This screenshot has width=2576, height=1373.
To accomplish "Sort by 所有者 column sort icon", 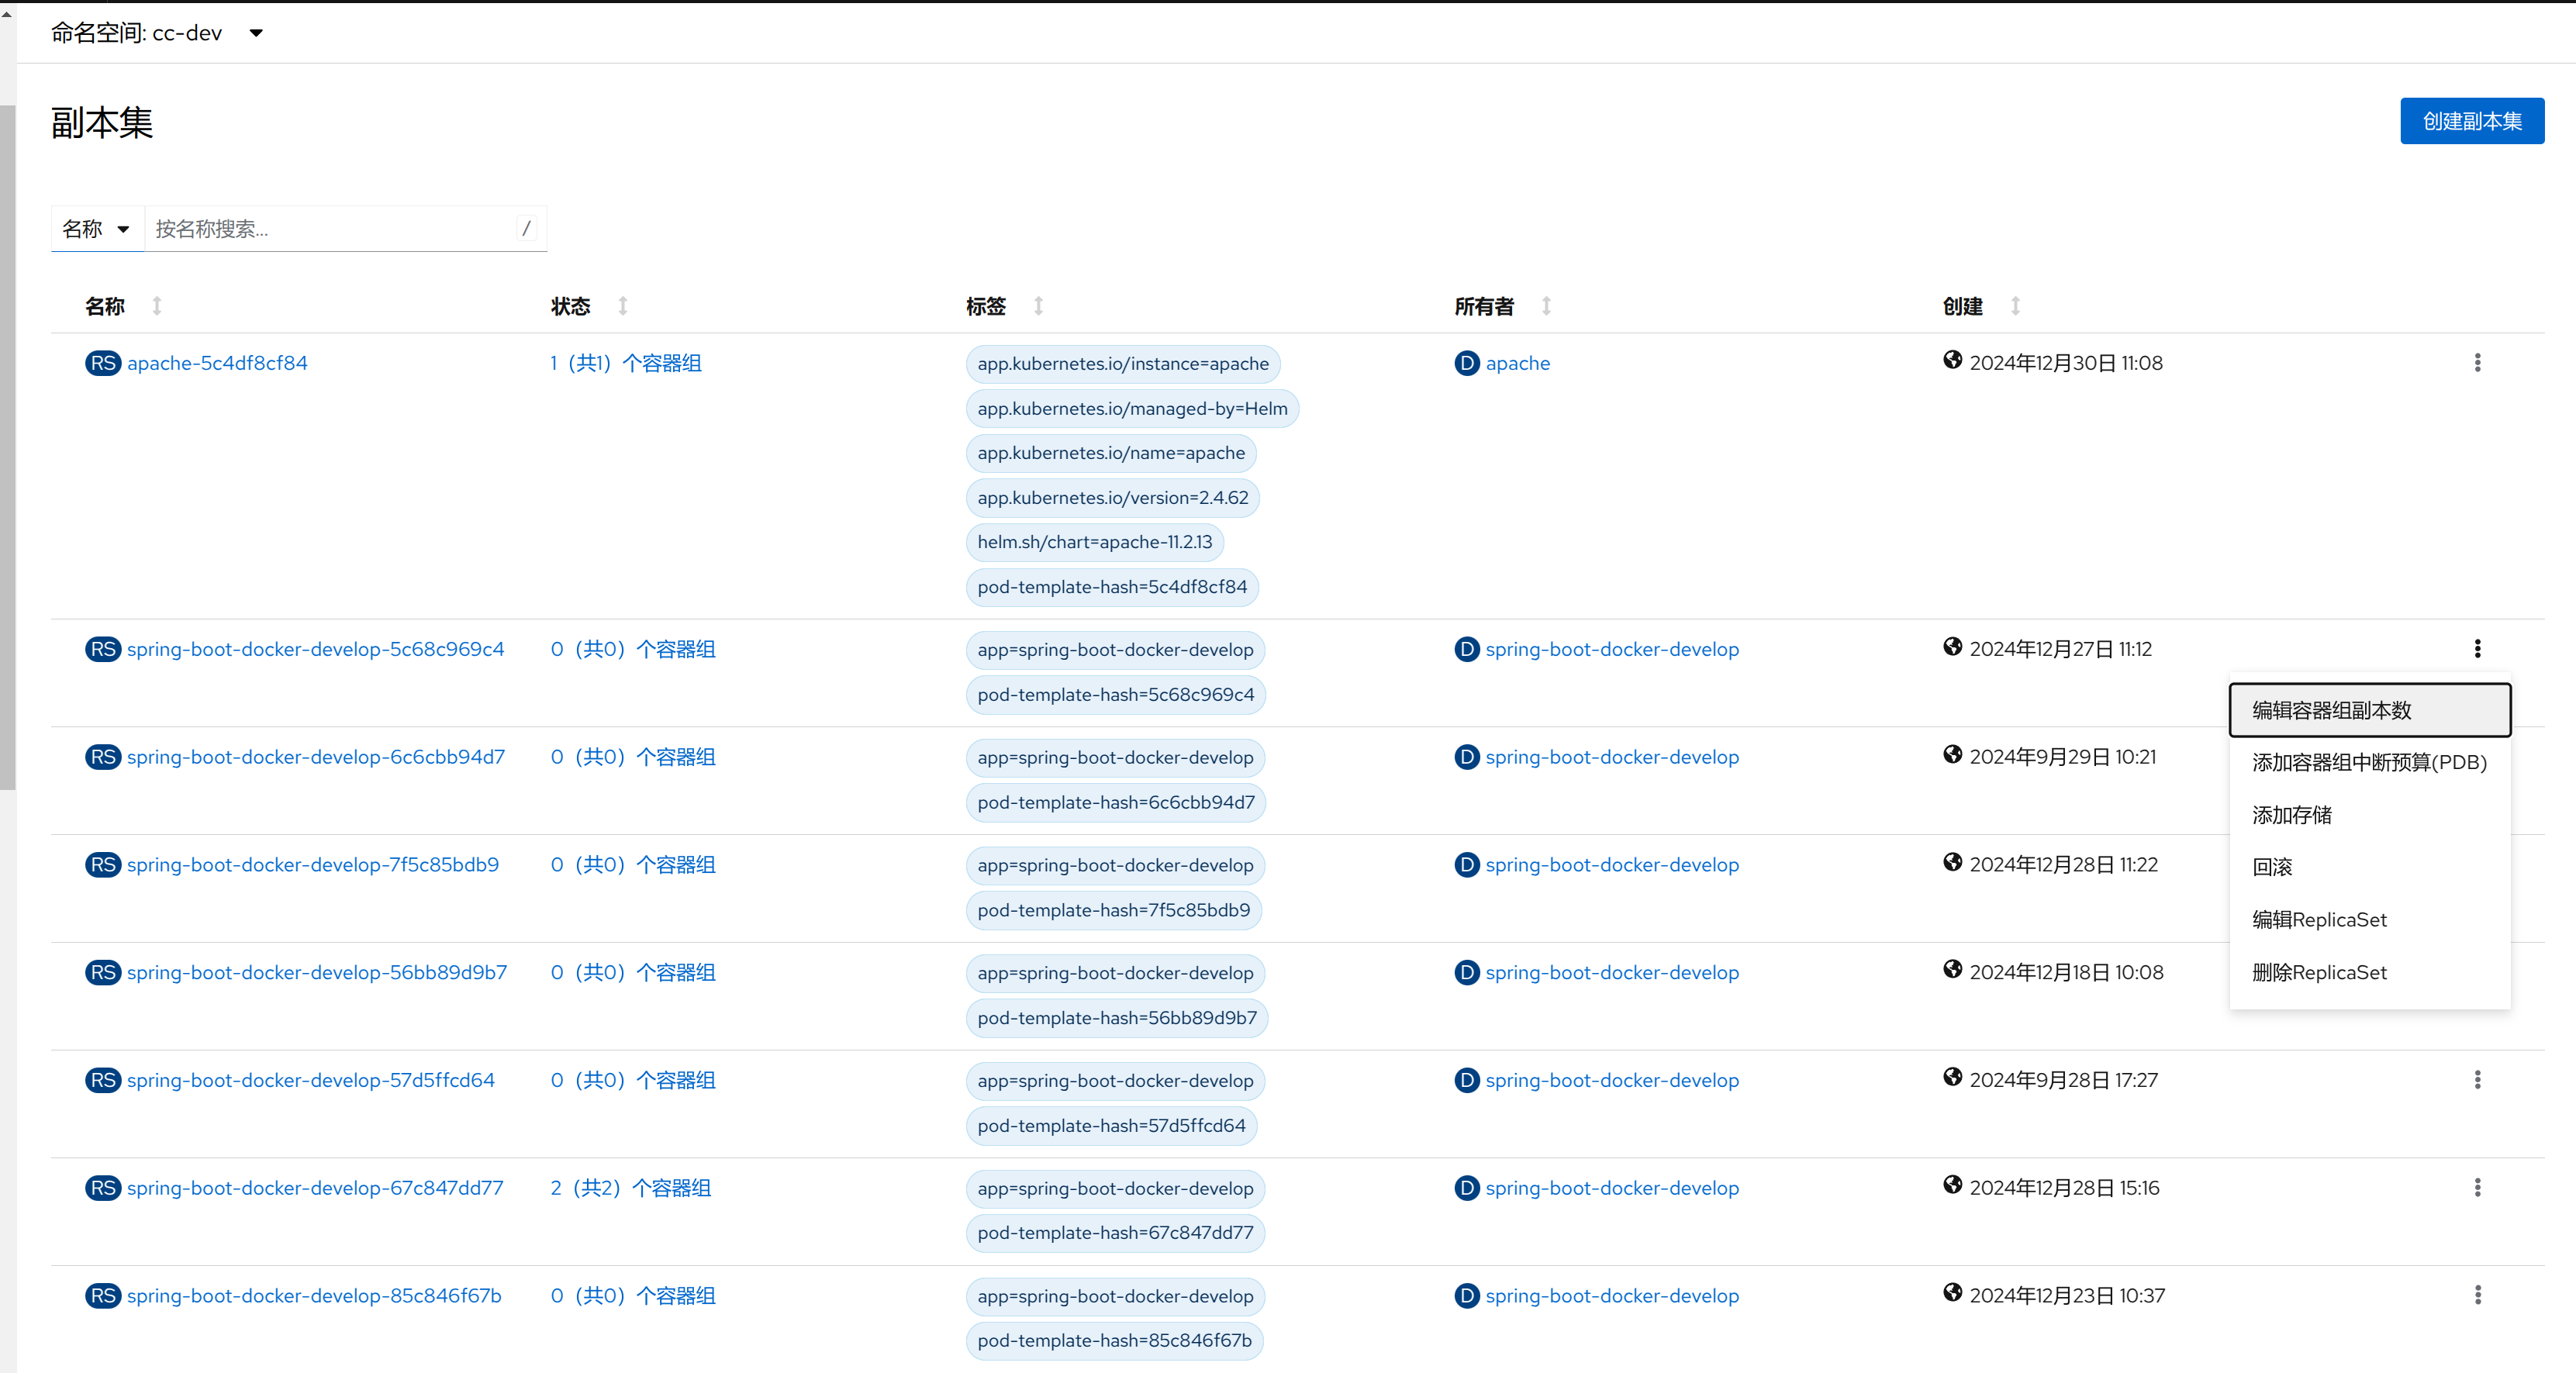I will point(1546,306).
